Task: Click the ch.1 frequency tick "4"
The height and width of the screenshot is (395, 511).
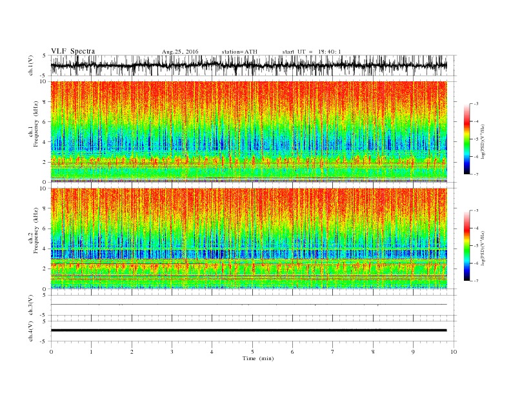Action: (x=45, y=142)
